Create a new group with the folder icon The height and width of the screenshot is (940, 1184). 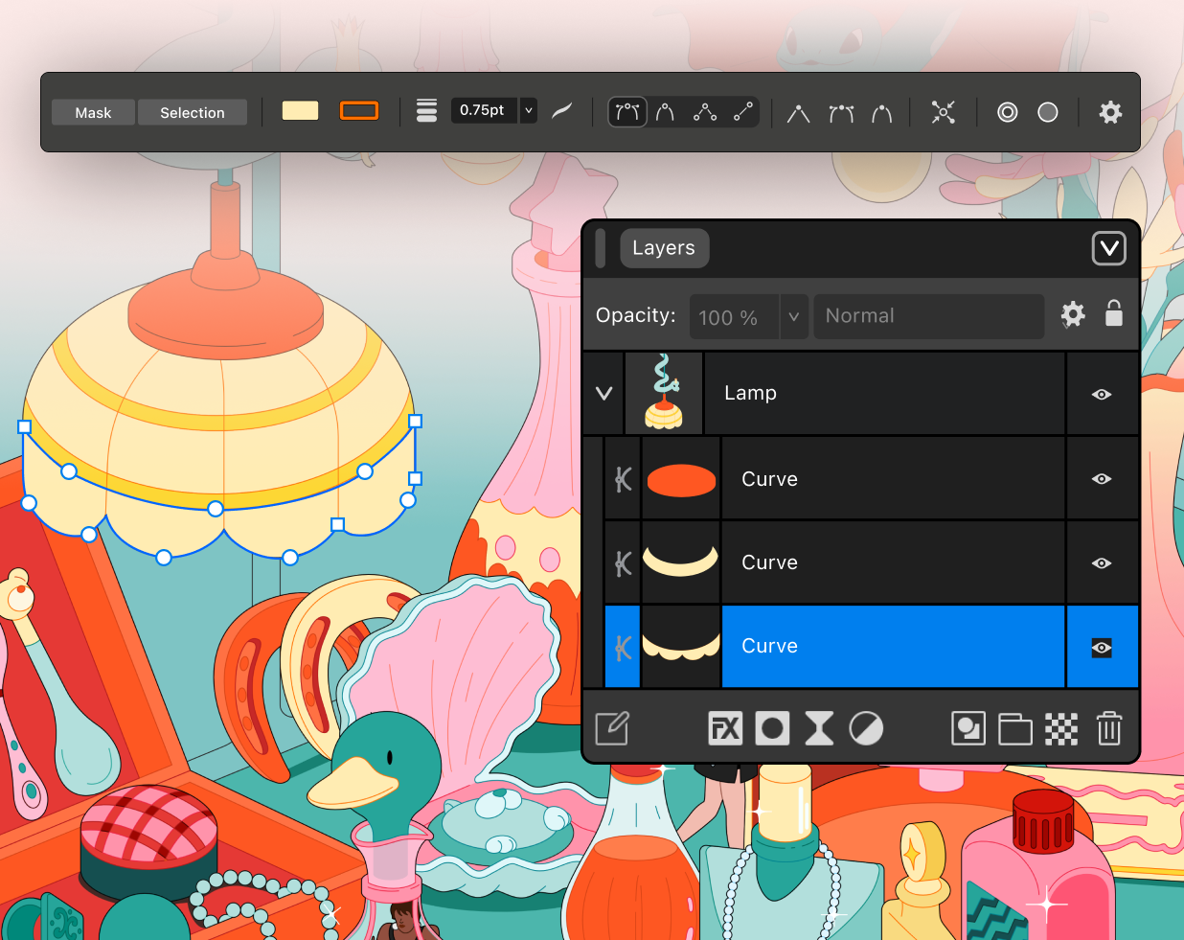click(x=1015, y=729)
